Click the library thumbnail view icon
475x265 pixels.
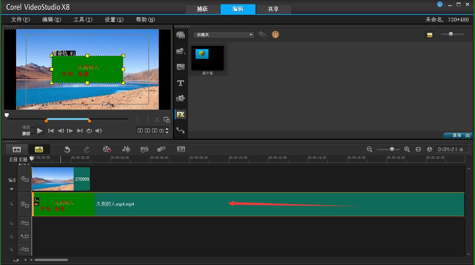[430, 35]
